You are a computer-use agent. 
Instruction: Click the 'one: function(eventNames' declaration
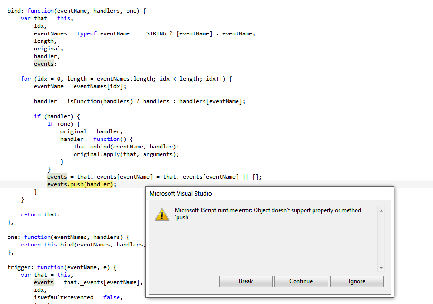(68, 237)
